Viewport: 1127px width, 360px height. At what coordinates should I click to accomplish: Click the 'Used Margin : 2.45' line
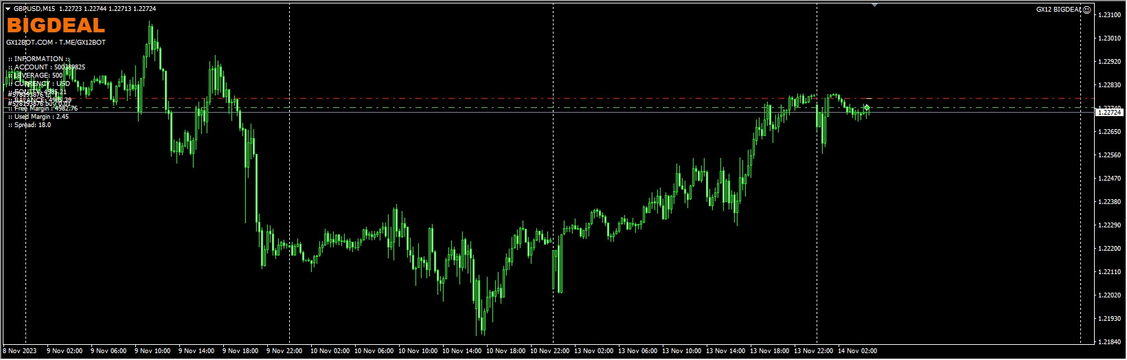(38, 117)
